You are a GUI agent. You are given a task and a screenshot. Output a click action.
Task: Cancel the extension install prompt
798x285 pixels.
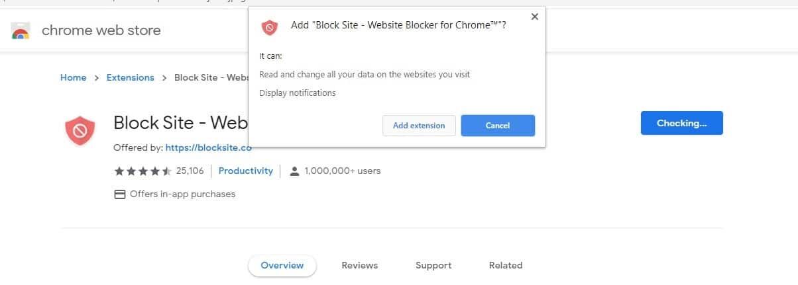[x=498, y=126]
